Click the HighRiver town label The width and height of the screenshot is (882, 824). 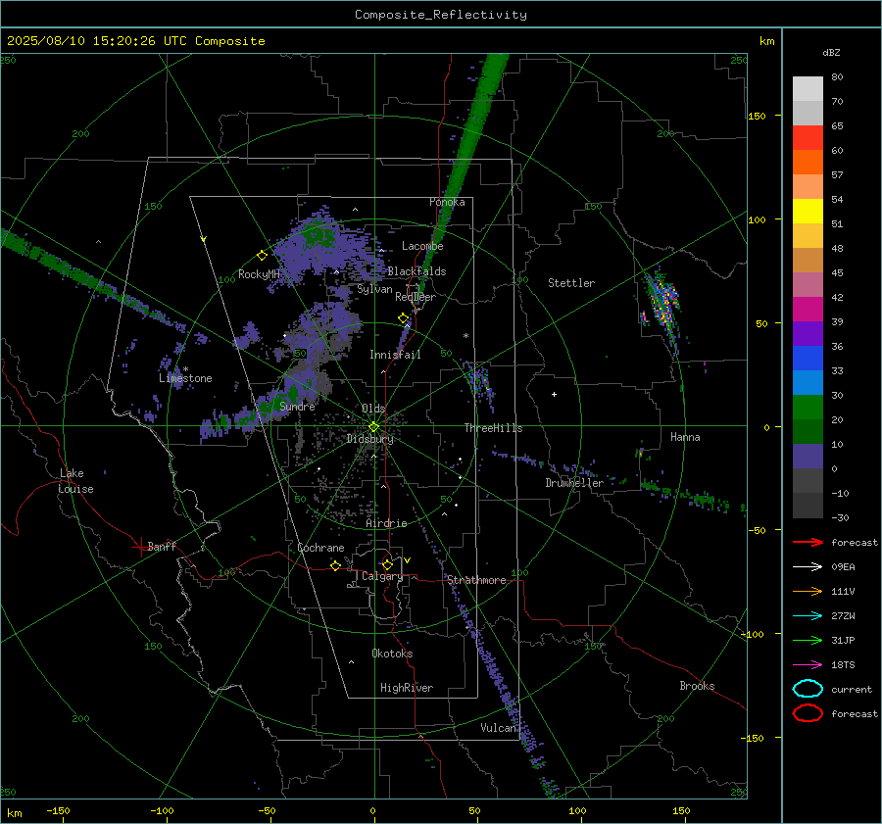(407, 688)
